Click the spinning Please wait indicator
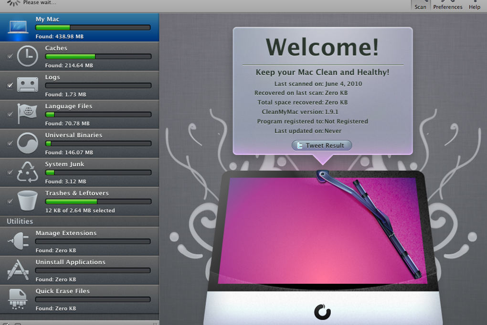Viewport: 487px width, 325px height. [x=13, y=3]
